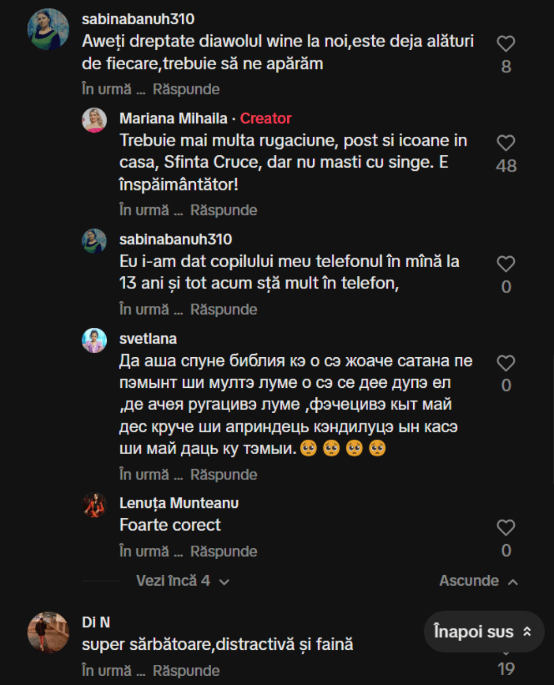Viewport: 554px width, 685px height.
Task: Expand replies with Vezi încă 4
Action: pos(182,581)
